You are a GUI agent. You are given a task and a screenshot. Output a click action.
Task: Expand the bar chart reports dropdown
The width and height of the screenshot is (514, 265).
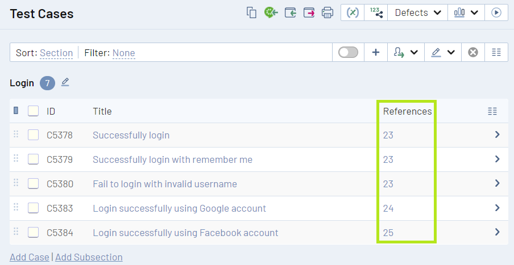tap(466, 12)
